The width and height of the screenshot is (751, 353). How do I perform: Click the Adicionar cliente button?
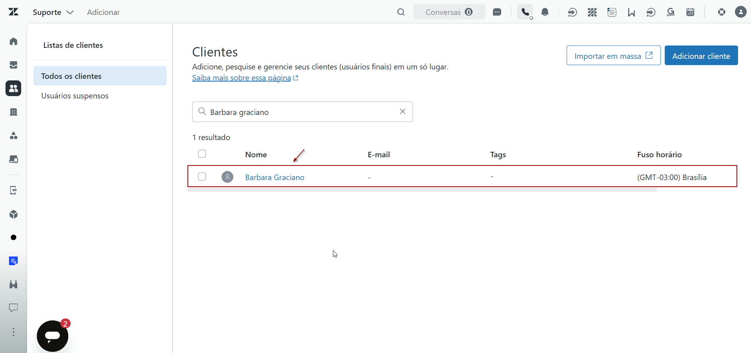701,55
